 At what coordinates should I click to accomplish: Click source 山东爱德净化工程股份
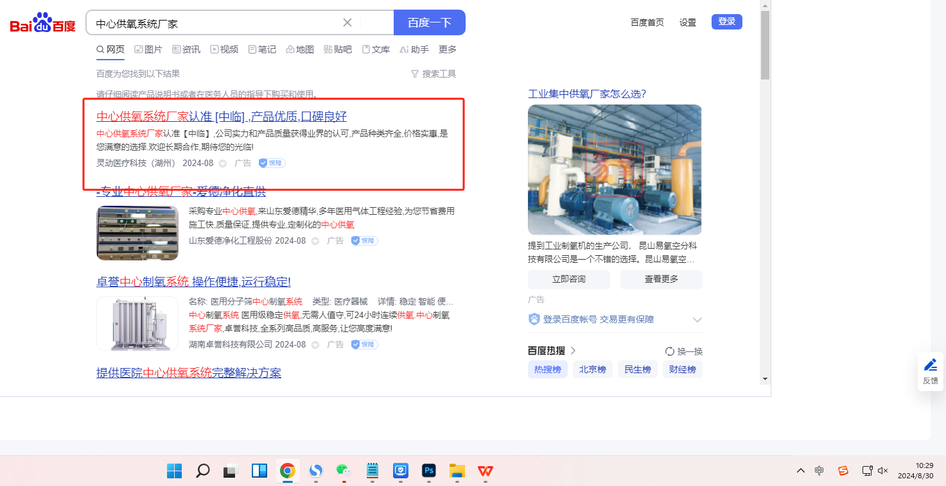[x=231, y=240]
